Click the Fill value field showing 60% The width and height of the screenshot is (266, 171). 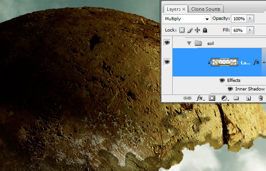pos(239,30)
